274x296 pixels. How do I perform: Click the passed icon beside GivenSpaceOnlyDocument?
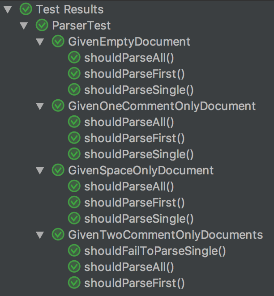click(58, 170)
